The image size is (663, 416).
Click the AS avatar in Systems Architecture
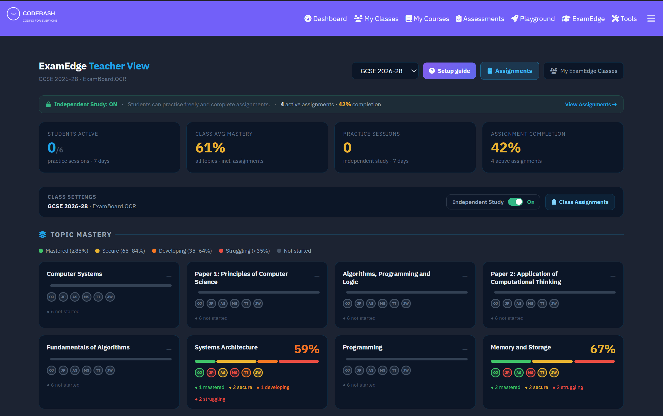coord(223,372)
